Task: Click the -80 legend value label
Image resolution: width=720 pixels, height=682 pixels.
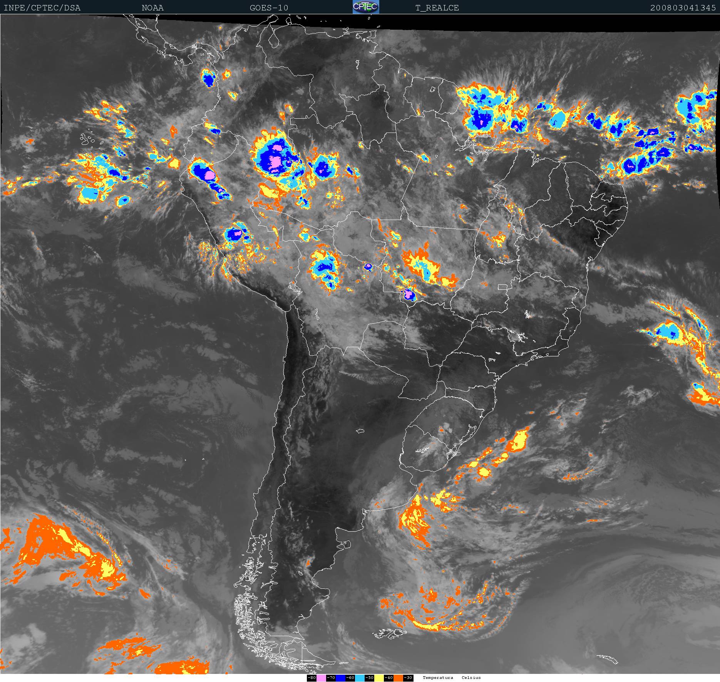Action: [311, 678]
